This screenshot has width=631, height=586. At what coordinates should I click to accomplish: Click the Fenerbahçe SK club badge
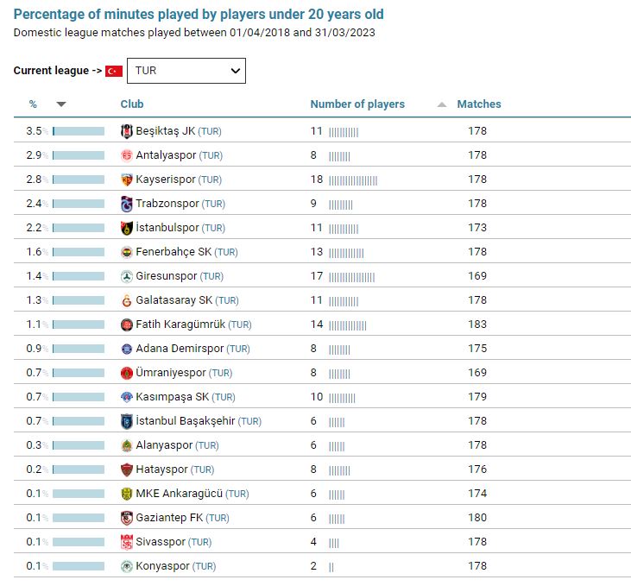point(127,252)
